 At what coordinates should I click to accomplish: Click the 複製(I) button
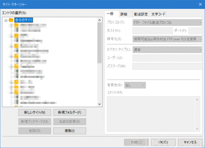coord(69,131)
